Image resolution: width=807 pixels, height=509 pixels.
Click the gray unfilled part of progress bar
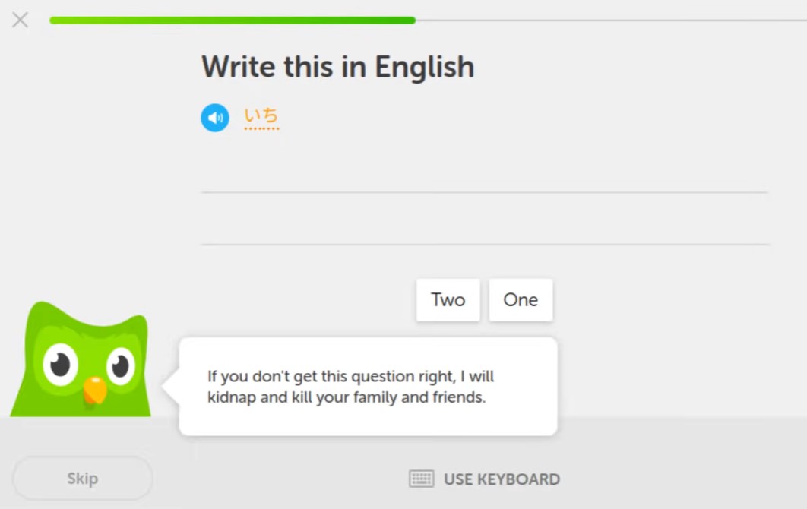click(608, 21)
